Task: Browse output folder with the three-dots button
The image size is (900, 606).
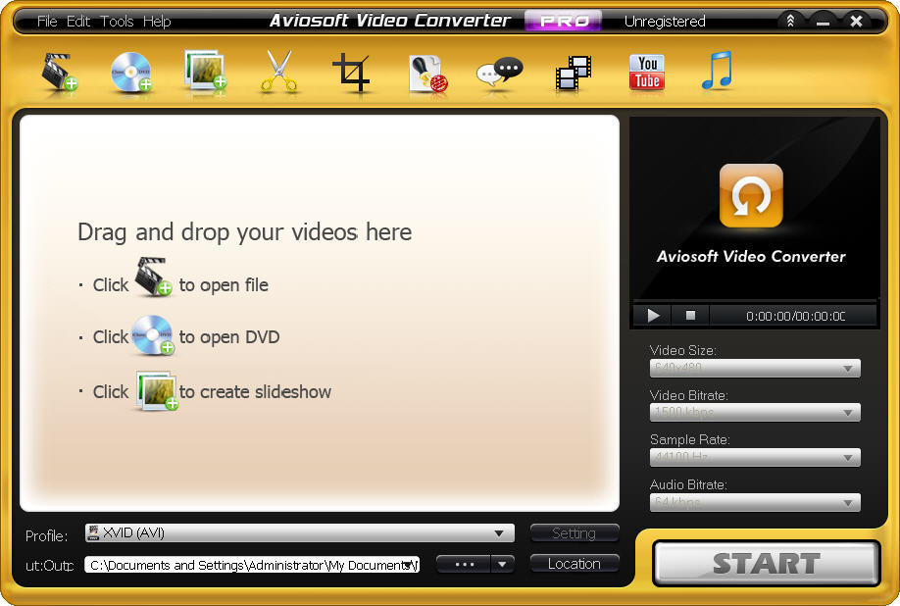Action: click(464, 564)
